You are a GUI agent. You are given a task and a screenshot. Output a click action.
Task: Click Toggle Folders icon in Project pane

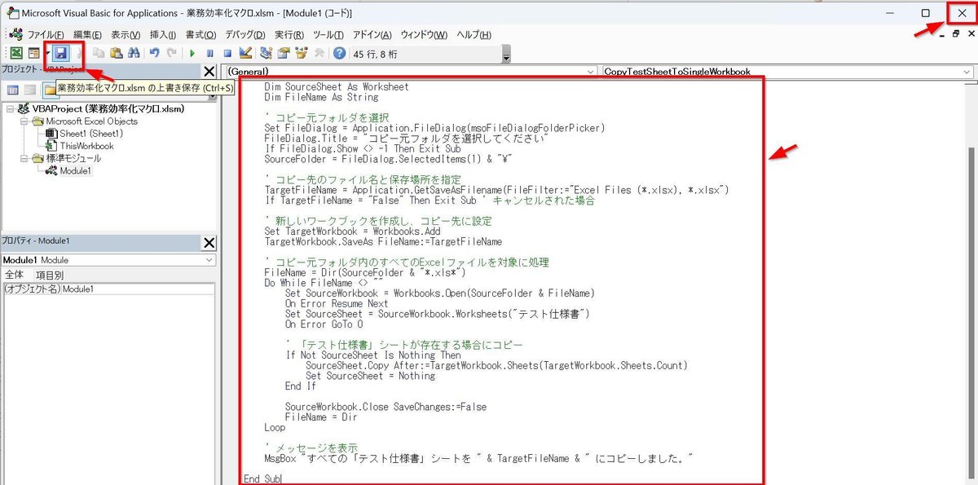pos(51,90)
